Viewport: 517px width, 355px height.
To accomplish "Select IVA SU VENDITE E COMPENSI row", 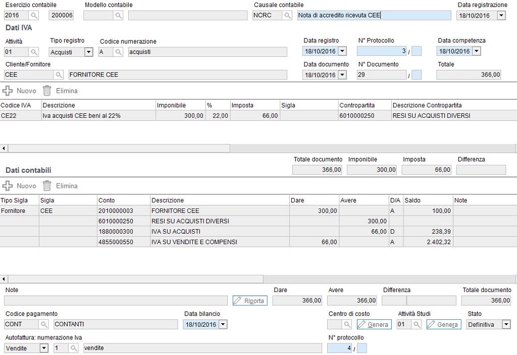I will 258,242.
